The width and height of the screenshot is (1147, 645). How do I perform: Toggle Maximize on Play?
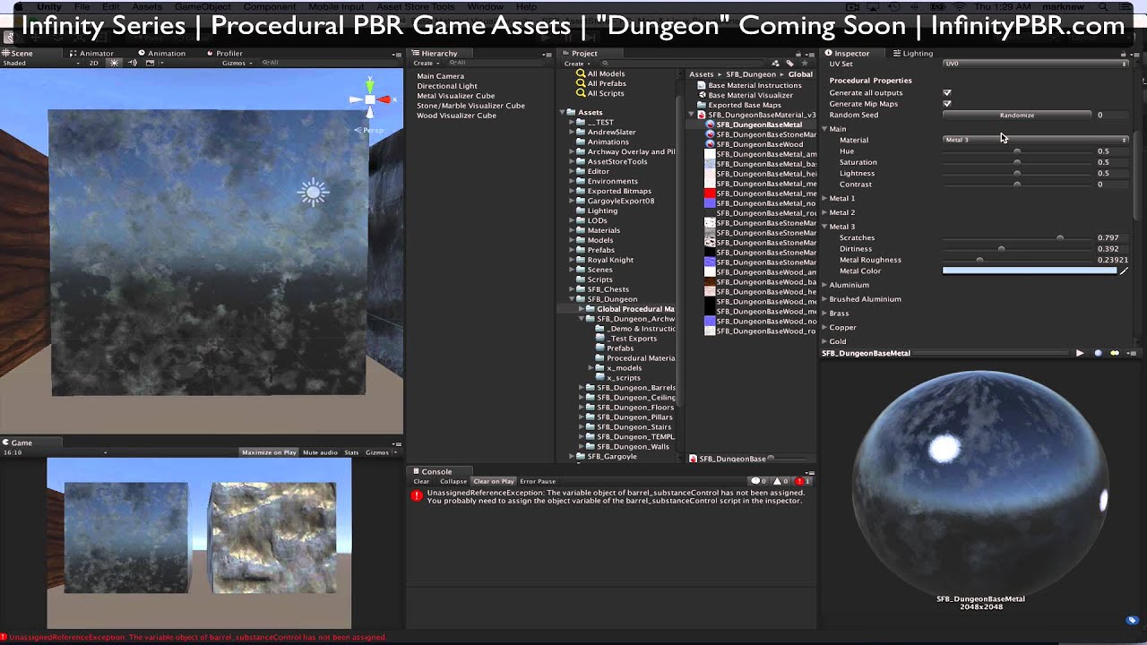tap(269, 452)
